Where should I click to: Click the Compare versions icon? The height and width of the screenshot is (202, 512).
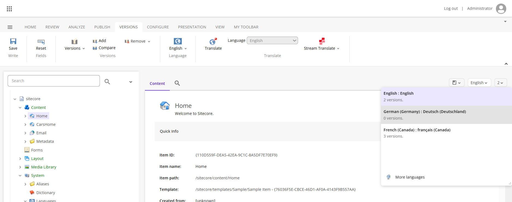(x=95, y=48)
